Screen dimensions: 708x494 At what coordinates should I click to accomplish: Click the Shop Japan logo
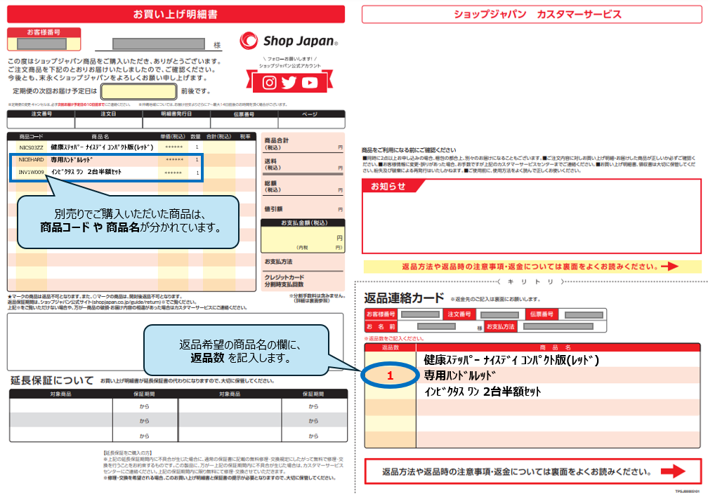click(289, 41)
